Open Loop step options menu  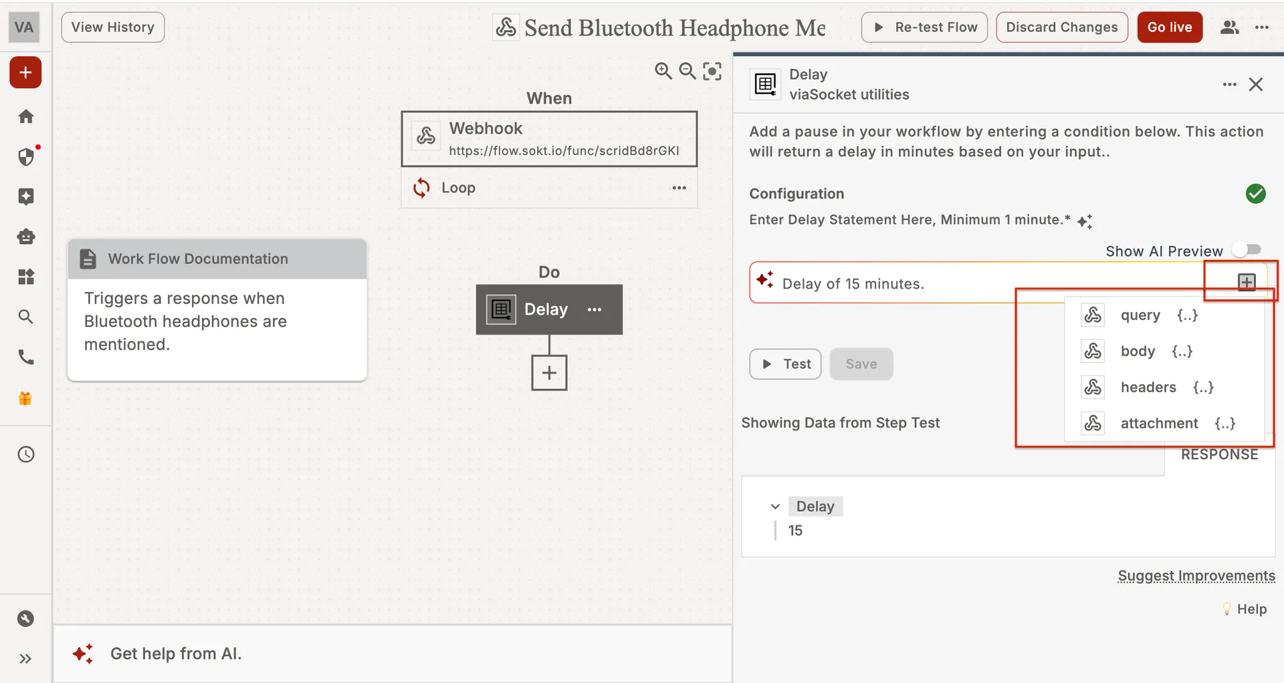[x=679, y=188]
